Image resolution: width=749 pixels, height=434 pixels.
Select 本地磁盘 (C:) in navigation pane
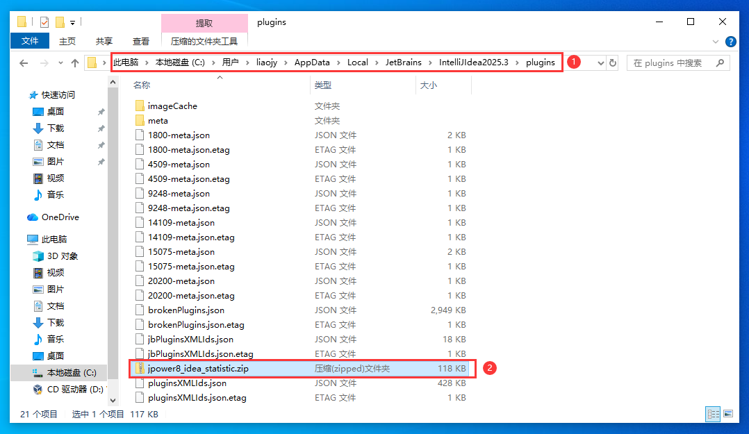(x=72, y=373)
